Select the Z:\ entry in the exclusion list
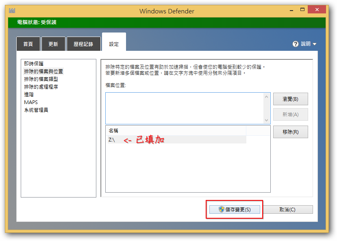This screenshot has height=241, width=337. (112, 140)
